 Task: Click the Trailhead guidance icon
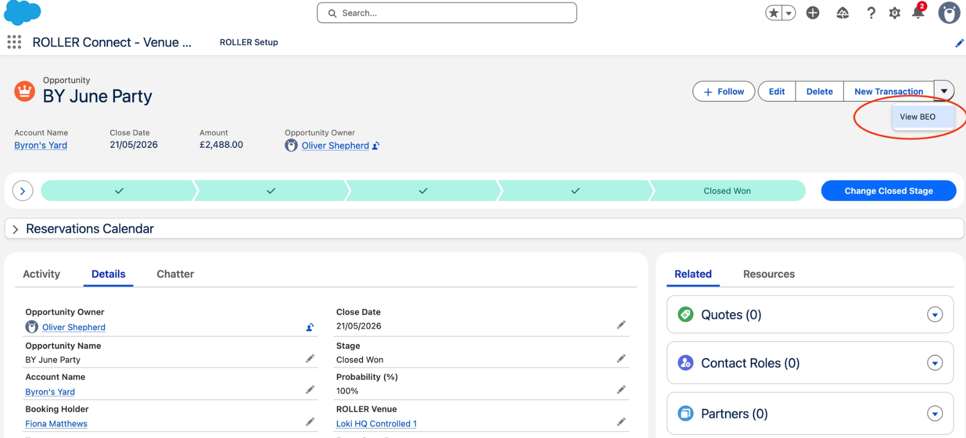pyautogui.click(x=842, y=13)
